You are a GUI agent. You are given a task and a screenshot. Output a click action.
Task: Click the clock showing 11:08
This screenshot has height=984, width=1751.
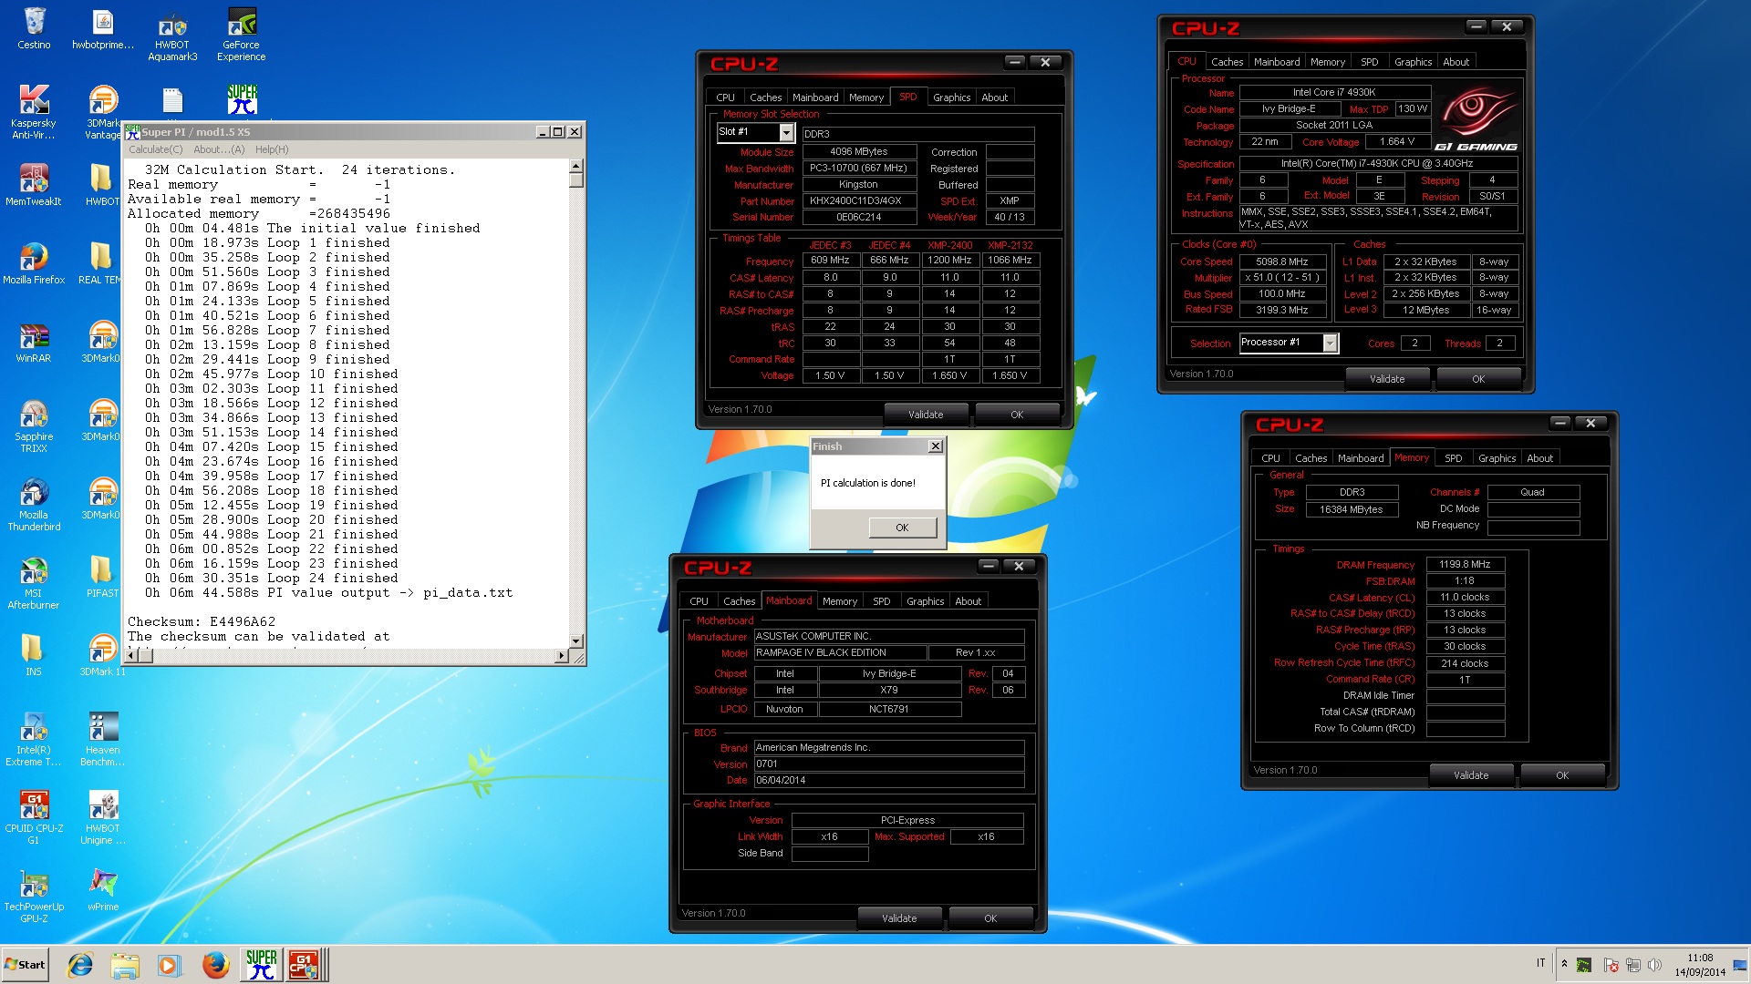1700,958
